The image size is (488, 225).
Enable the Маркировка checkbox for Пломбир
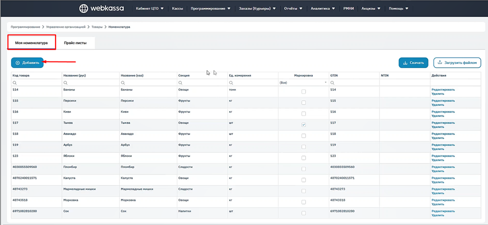point(303,169)
